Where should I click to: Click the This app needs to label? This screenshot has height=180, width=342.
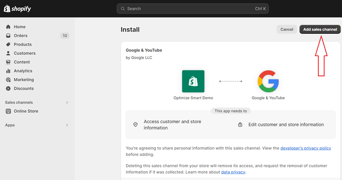click(x=231, y=111)
